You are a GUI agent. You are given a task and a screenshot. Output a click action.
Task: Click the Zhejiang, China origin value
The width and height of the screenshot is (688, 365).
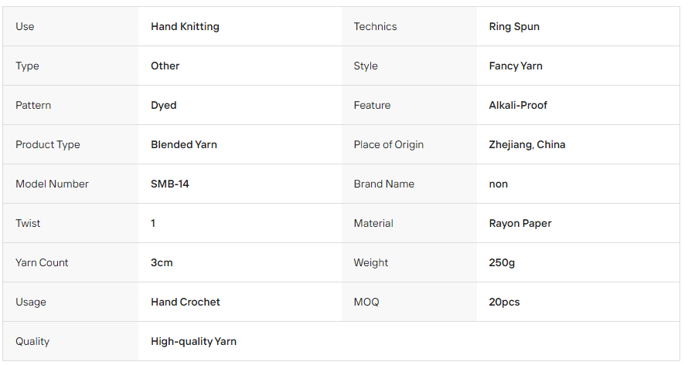(527, 144)
